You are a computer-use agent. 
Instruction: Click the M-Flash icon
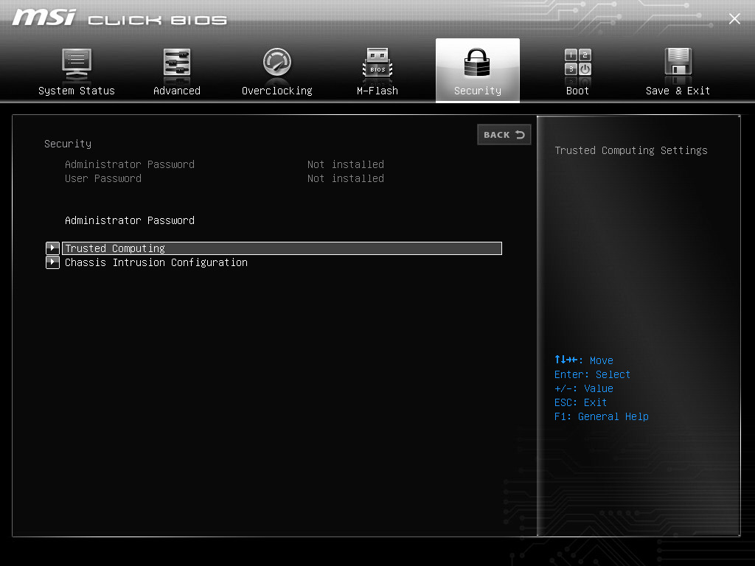coord(377,70)
